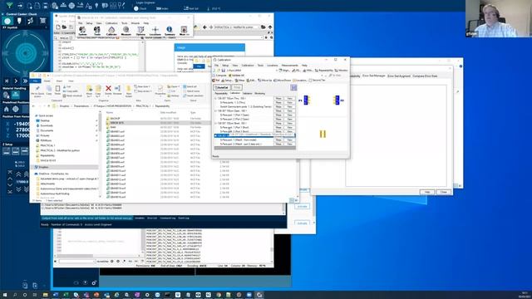Click the search icon in Windows taskbar
The width and height of the screenshot is (532, 299).
click(15, 295)
